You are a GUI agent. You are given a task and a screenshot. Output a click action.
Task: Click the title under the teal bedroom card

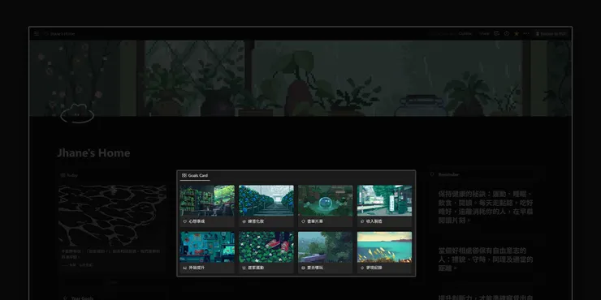coord(197,268)
